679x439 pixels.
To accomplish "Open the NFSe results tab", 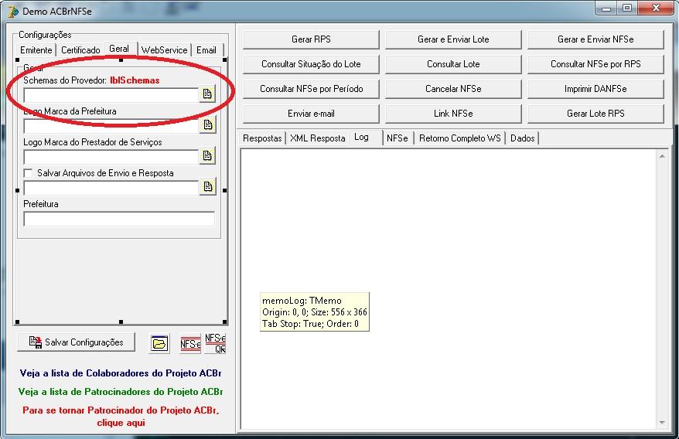I will click(397, 138).
